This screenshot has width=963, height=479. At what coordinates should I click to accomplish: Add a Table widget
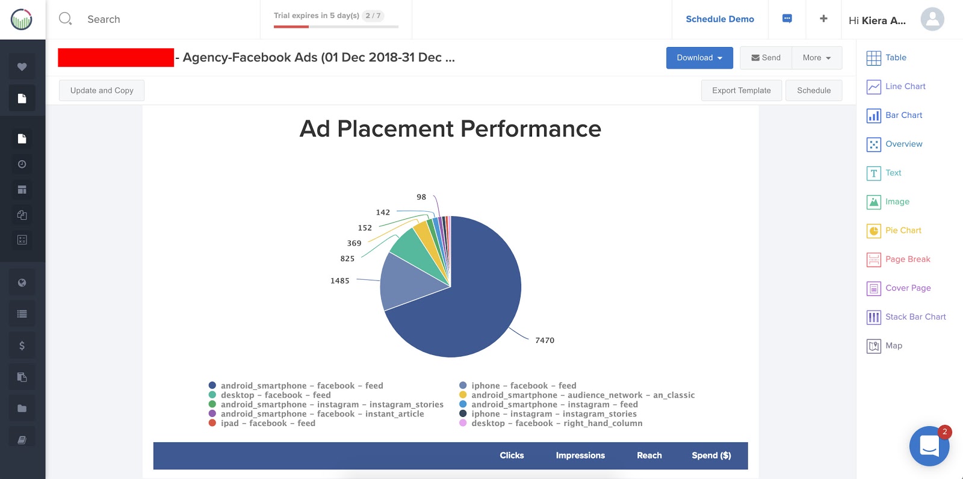coord(886,58)
